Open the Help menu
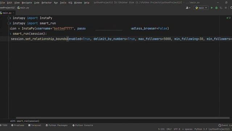The image size is (232, 131). pos(87,3)
